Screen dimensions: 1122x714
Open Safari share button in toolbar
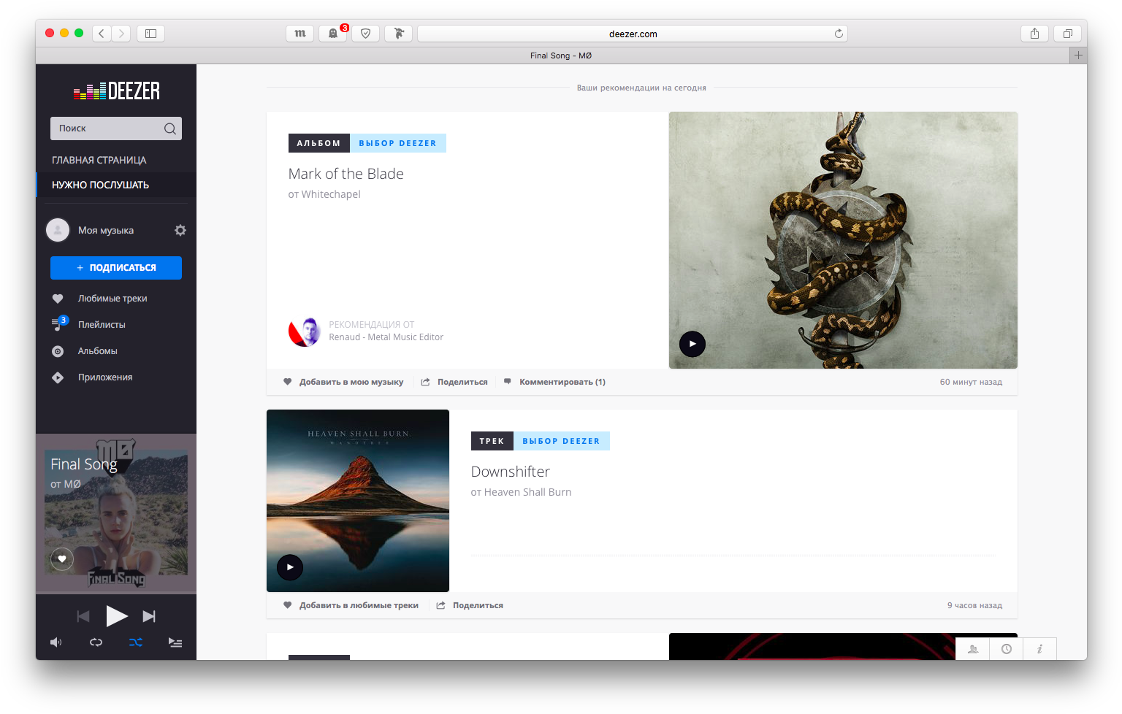point(1034,34)
